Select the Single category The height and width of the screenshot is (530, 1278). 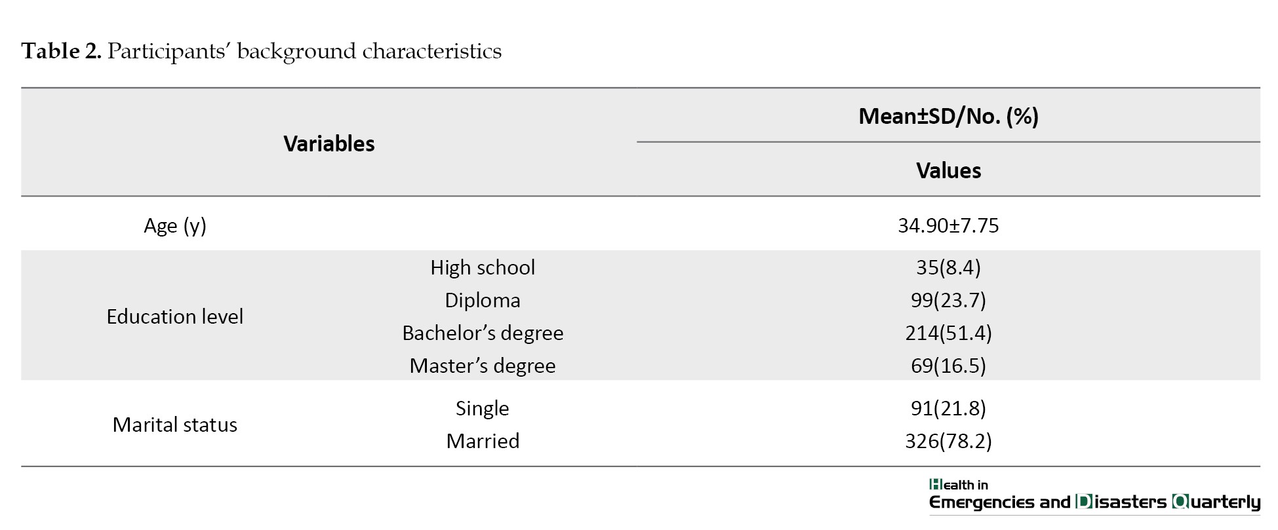pos(483,408)
